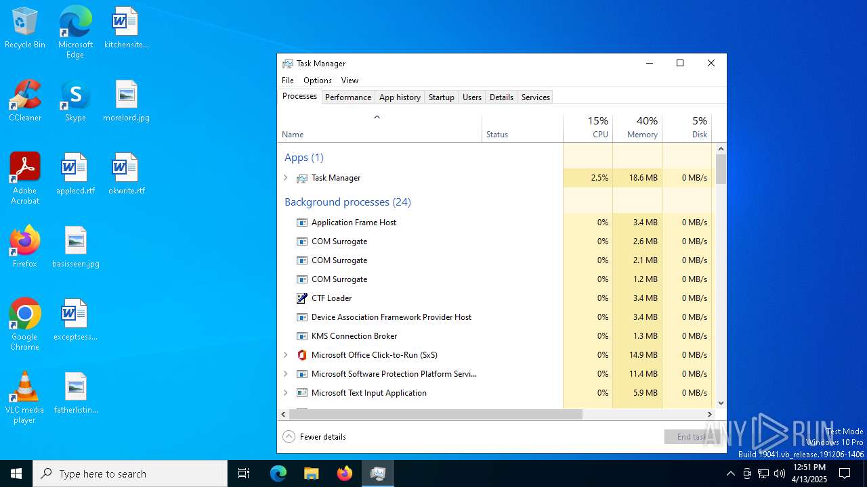The width and height of the screenshot is (867, 487).
Task: Open the VLC media player shortcut
Action: click(x=25, y=398)
